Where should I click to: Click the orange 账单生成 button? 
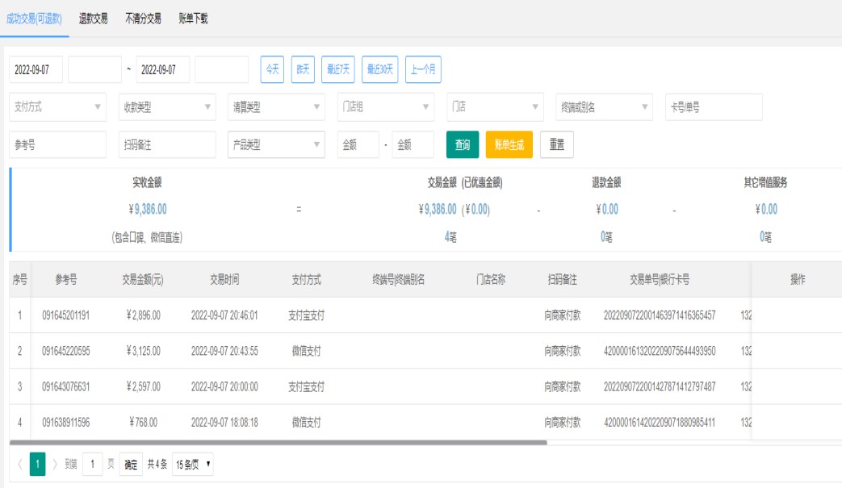click(x=509, y=145)
